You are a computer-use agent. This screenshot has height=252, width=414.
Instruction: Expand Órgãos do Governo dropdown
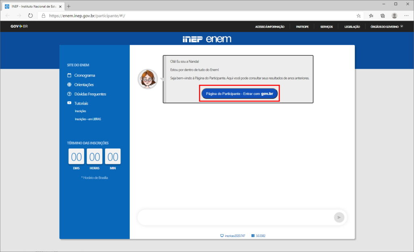(x=387, y=27)
